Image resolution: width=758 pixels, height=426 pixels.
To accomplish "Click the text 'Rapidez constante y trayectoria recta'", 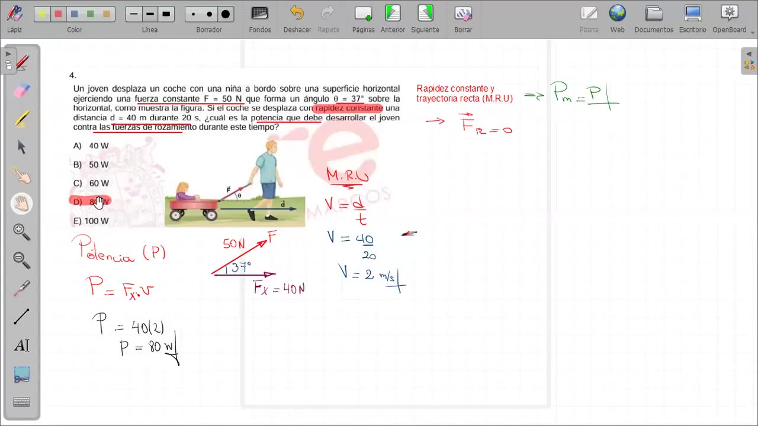I will (464, 93).
